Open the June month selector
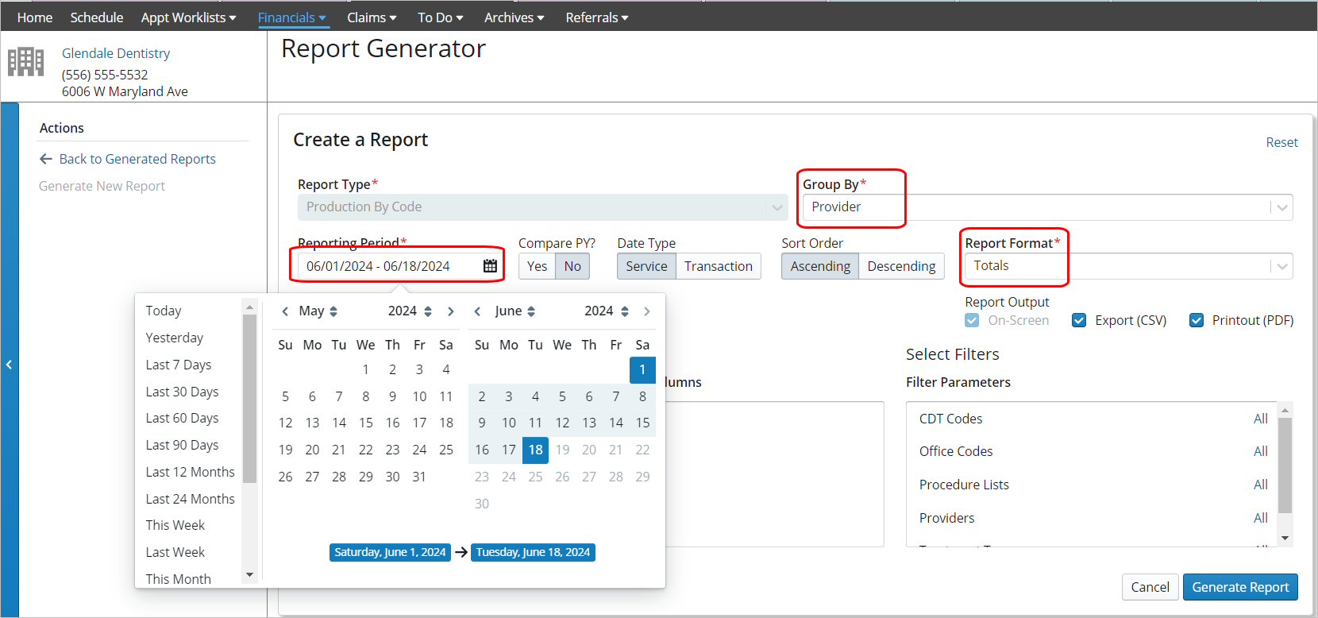The height and width of the screenshot is (618, 1318). (514, 311)
